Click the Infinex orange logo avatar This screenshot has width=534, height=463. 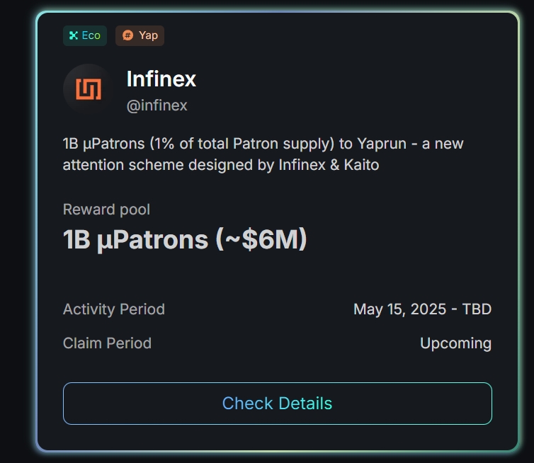pyautogui.click(x=89, y=89)
